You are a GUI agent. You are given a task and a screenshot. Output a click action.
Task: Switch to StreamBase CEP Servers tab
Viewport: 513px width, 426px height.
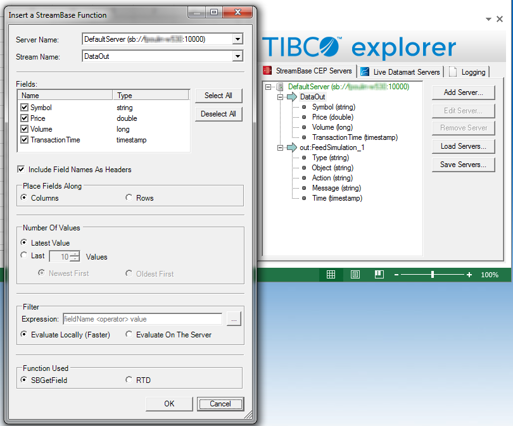[309, 71]
